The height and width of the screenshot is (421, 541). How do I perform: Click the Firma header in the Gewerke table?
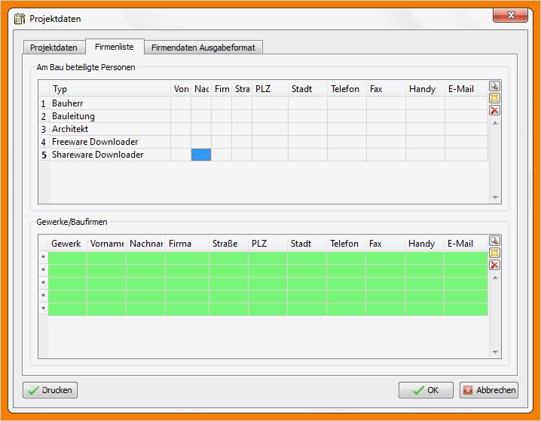(187, 244)
